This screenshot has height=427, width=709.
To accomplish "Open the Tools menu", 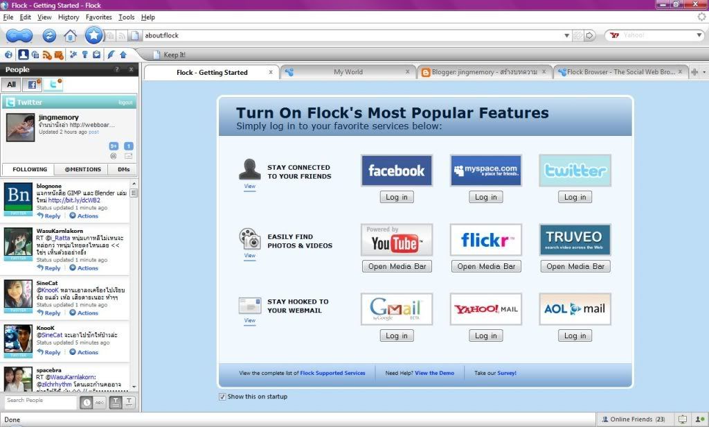I will (127, 17).
